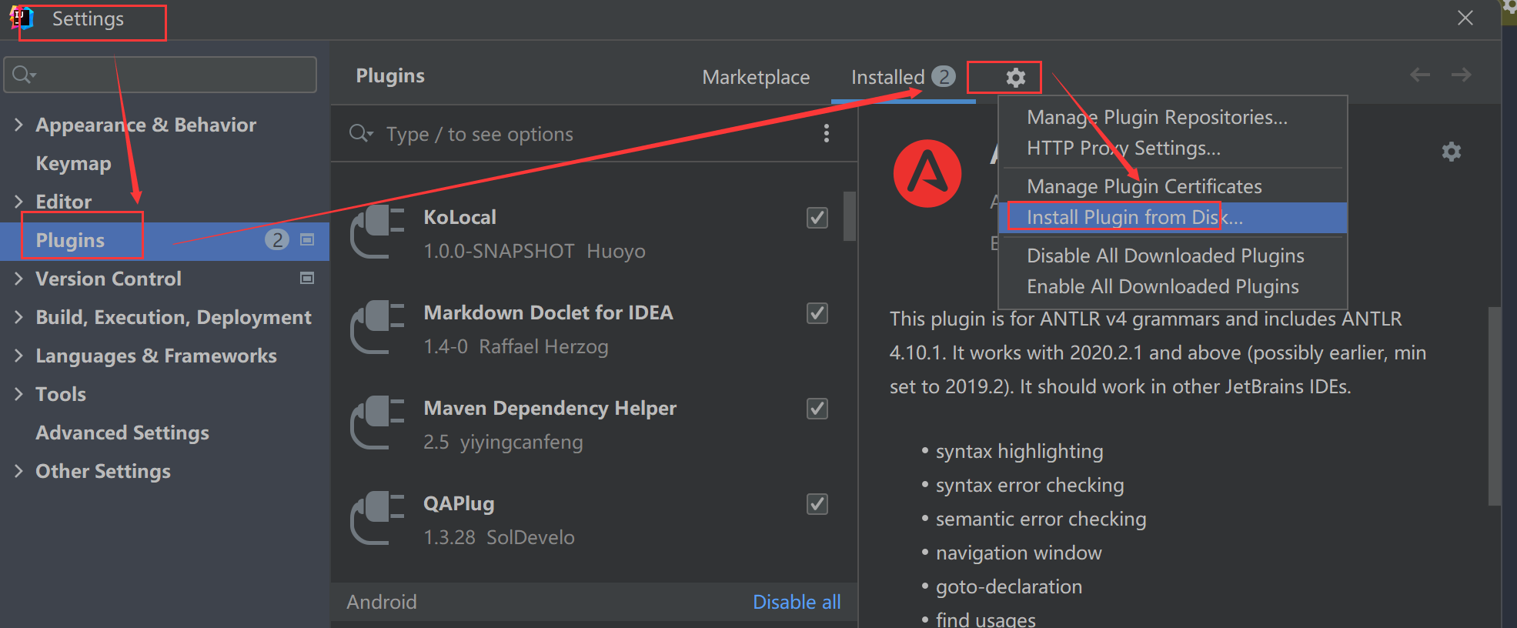Click the ANTLR plugin detail gear icon
Screen dimensions: 1517x628
coord(1451,152)
